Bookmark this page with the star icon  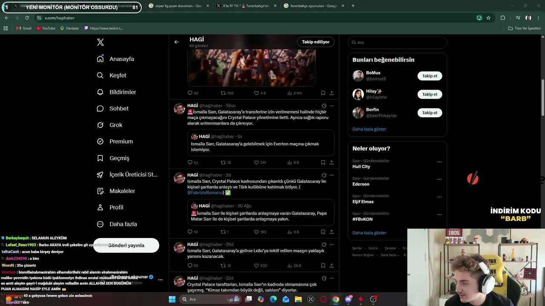click(488, 18)
